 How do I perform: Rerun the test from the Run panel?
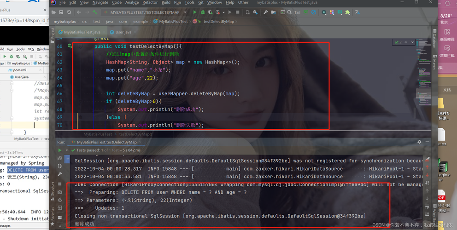coord(60,150)
